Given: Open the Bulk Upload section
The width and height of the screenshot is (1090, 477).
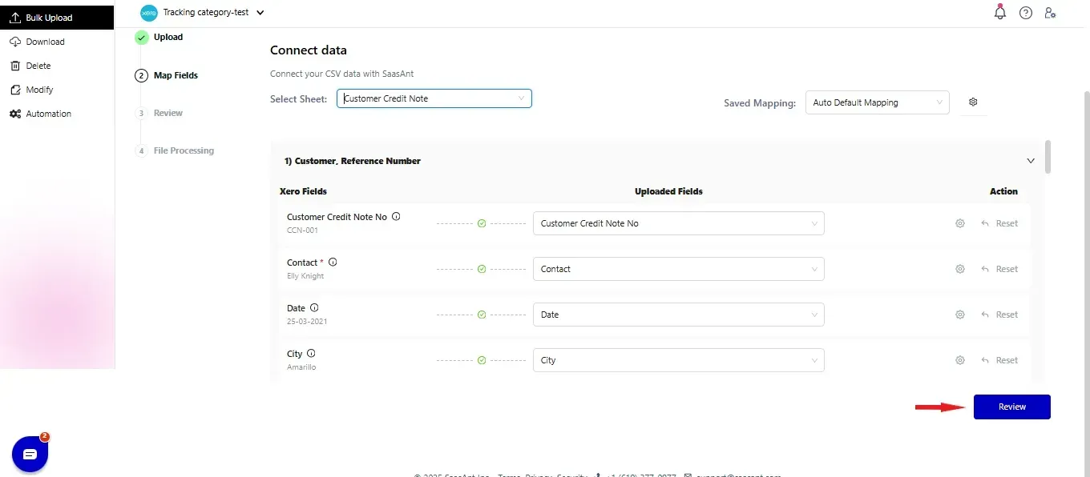Looking at the screenshot, I should click(x=57, y=18).
